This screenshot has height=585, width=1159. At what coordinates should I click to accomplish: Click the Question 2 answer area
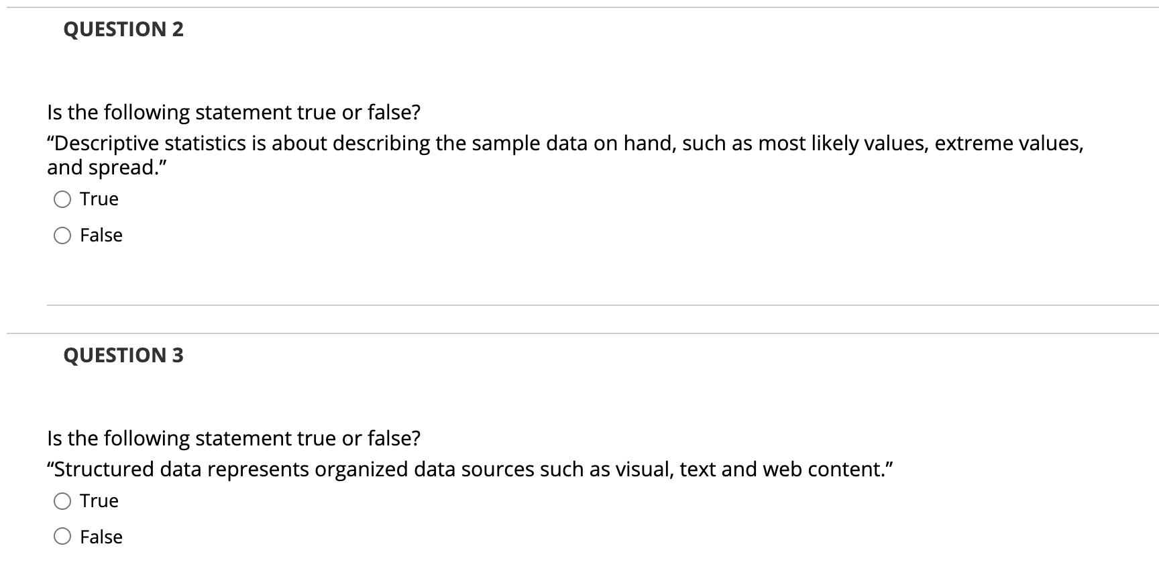pos(87,217)
